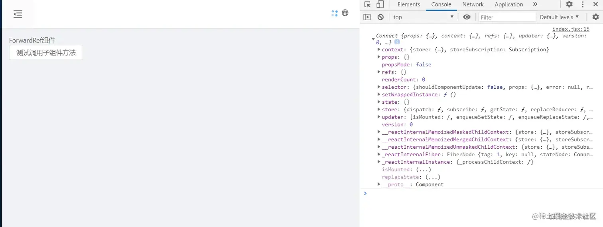Open the four-dot theme icon
The image size is (603, 227).
click(x=335, y=13)
